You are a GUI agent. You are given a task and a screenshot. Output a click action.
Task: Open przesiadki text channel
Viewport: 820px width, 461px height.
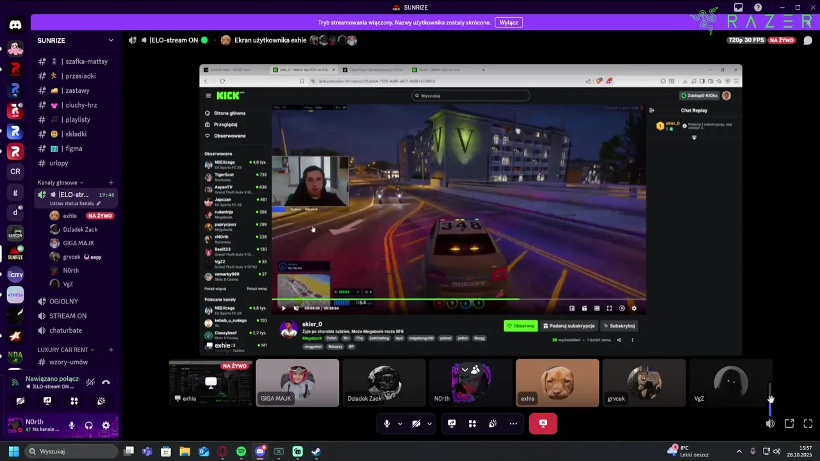77,76
